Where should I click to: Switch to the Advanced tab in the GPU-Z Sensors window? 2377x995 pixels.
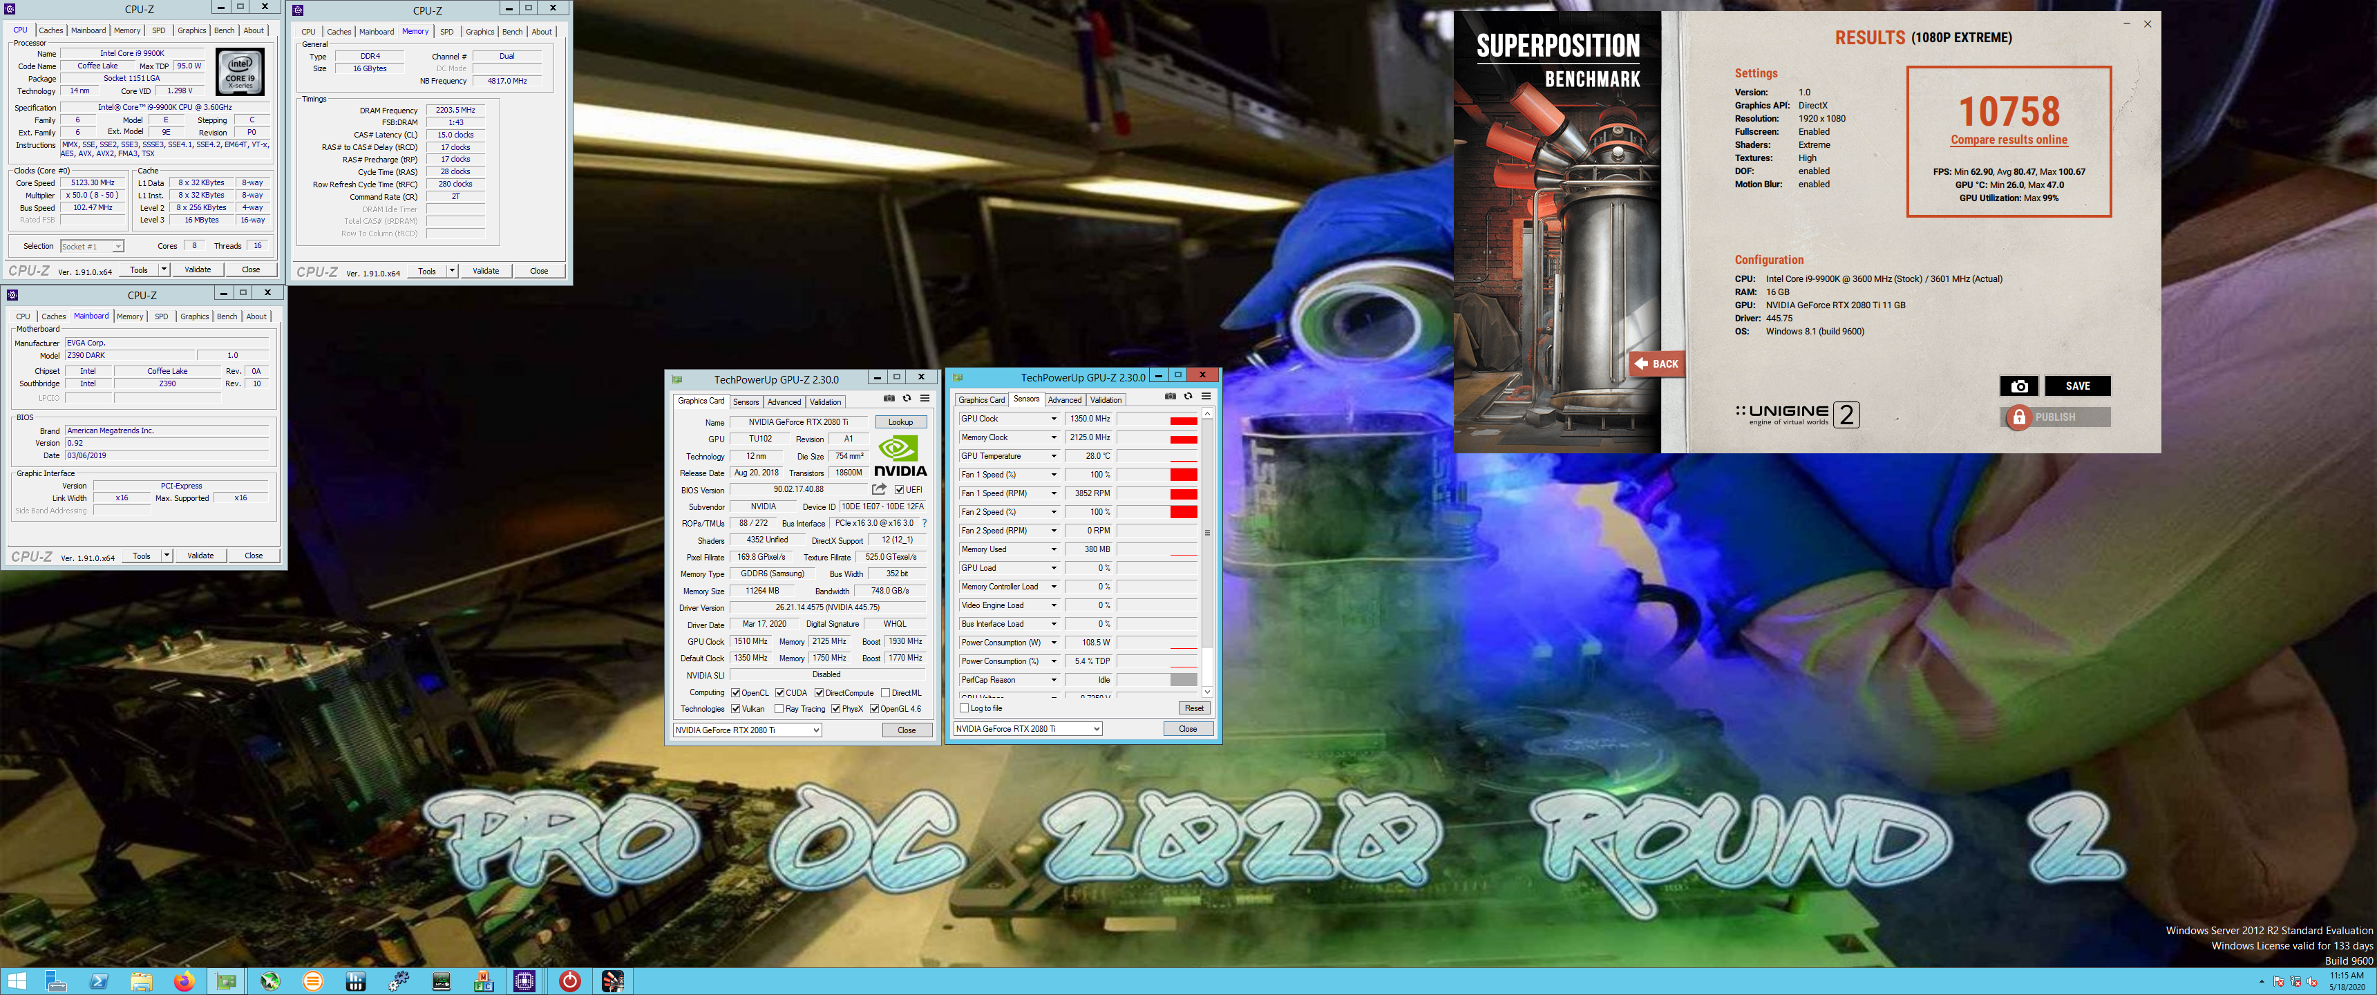[1064, 399]
